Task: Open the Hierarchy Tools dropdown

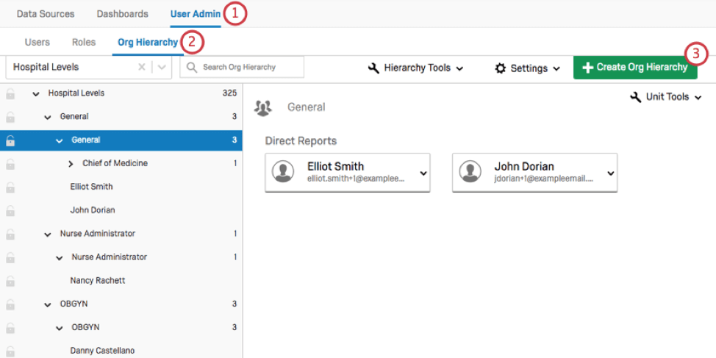Action: [x=415, y=68]
